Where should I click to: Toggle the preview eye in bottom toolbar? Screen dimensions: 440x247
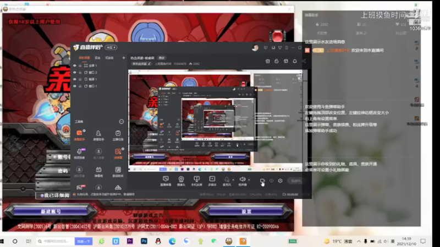[271, 181]
